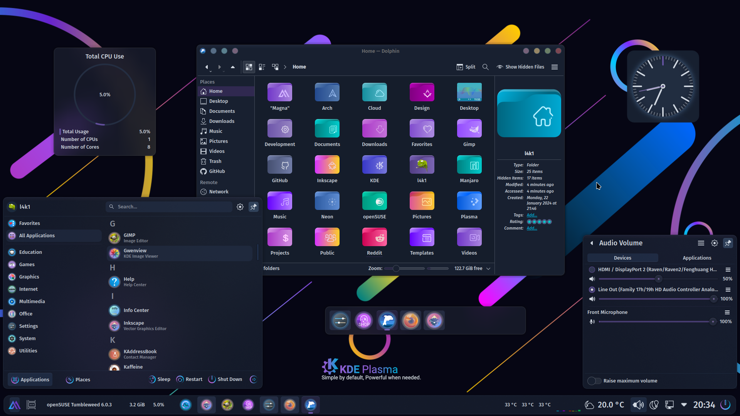This screenshot has height=416, width=740.
Task: Open the Shop app in floating dock
Action: pyautogui.click(x=363, y=320)
